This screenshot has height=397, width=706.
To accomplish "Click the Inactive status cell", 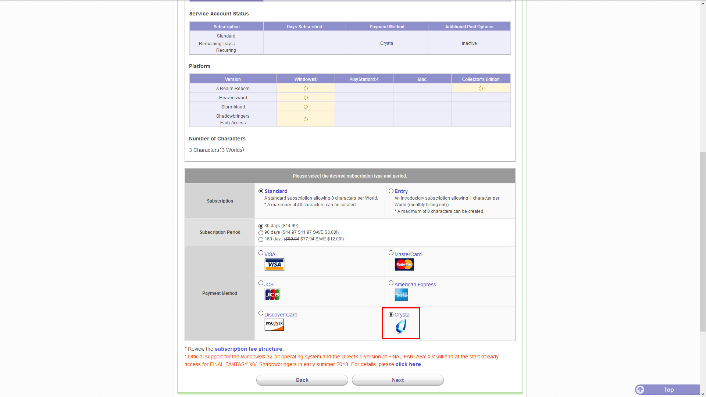I will pos(469,43).
